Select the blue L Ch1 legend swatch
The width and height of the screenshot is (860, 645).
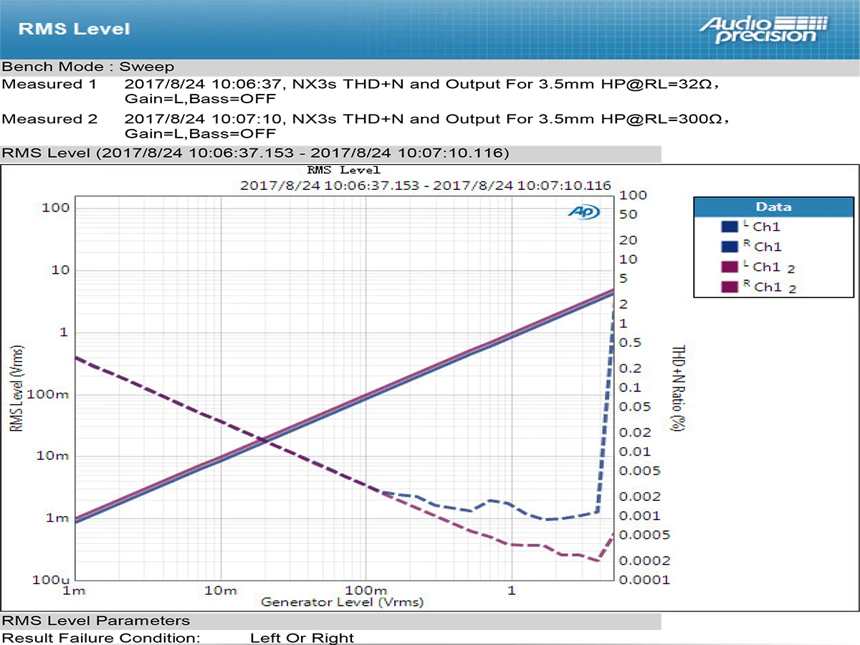[730, 226]
